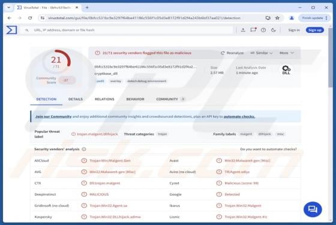
Task: Click CTX result Dll.trojan.malgent
Action: 105,183
